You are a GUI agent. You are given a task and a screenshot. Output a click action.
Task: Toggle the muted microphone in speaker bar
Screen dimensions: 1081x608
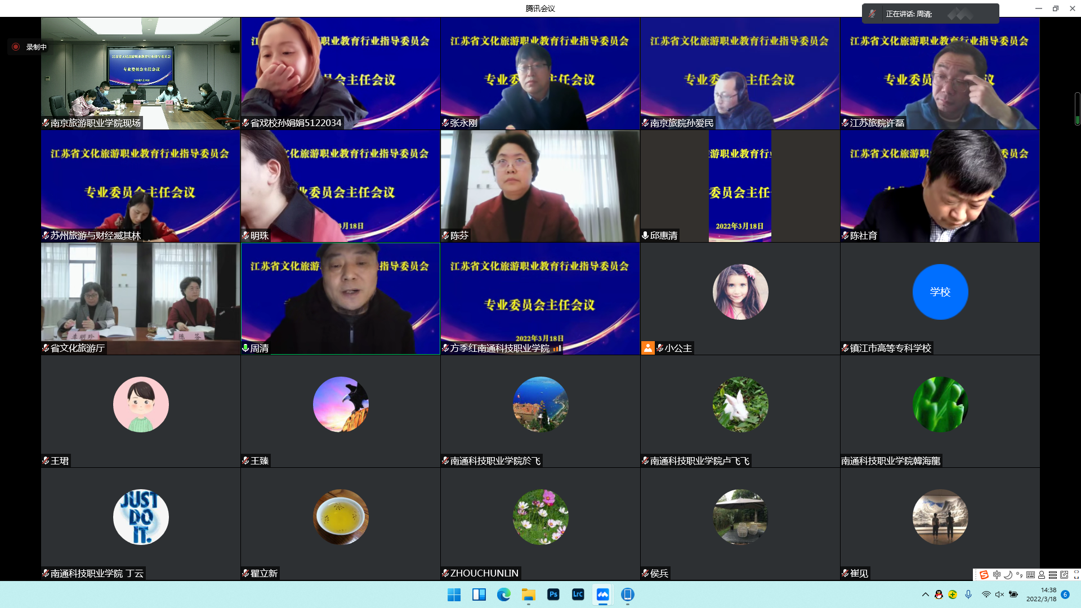coord(872,14)
